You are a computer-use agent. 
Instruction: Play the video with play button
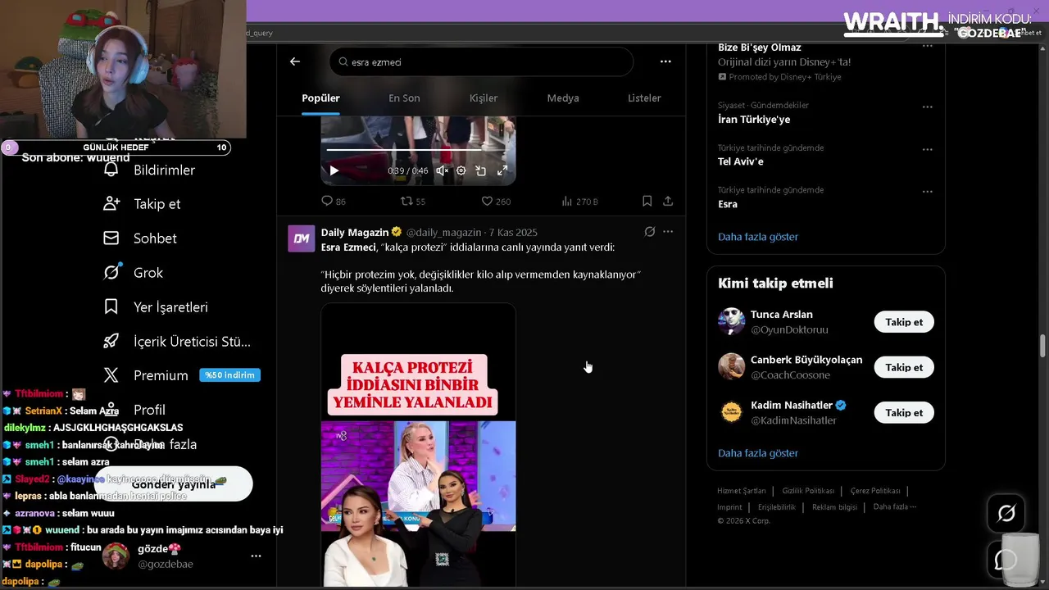(x=334, y=170)
